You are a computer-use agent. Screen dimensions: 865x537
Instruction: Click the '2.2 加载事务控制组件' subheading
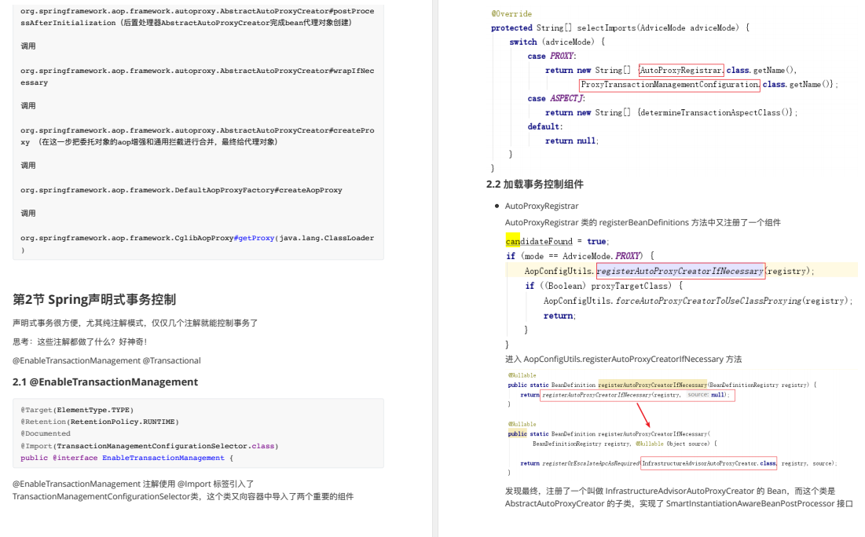pos(534,184)
